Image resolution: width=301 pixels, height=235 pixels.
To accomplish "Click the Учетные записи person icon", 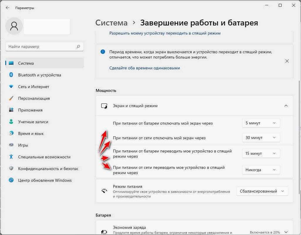I will (11, 122).
